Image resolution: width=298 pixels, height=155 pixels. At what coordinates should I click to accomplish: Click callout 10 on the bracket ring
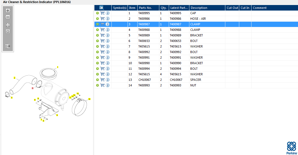(89, 99)
